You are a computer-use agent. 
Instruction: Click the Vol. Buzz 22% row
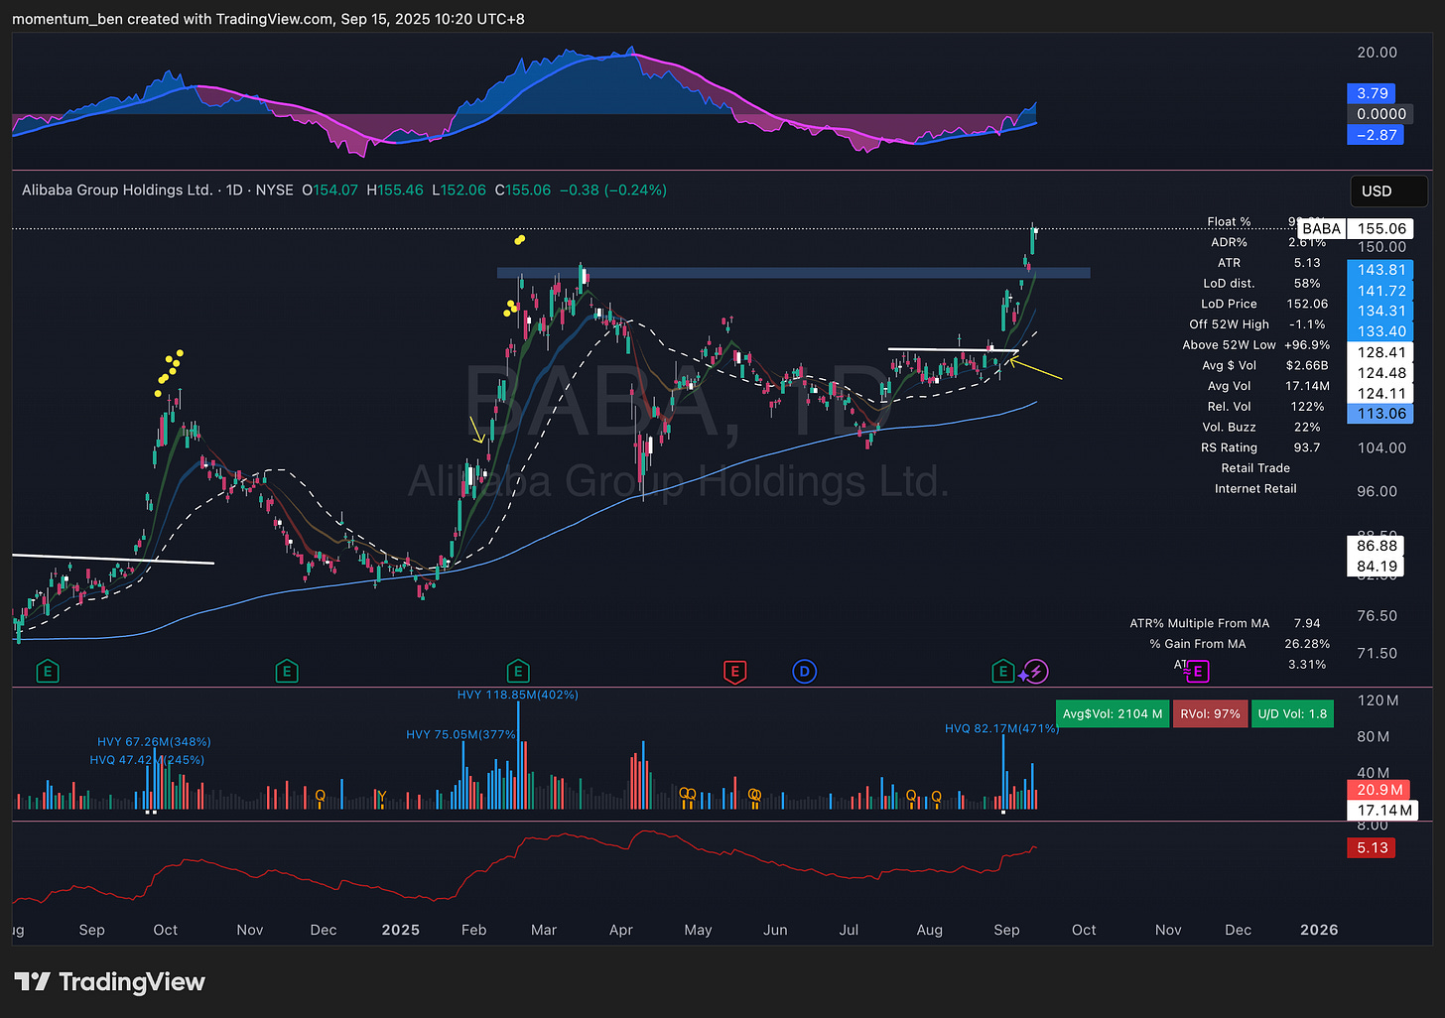(1260, 427)
